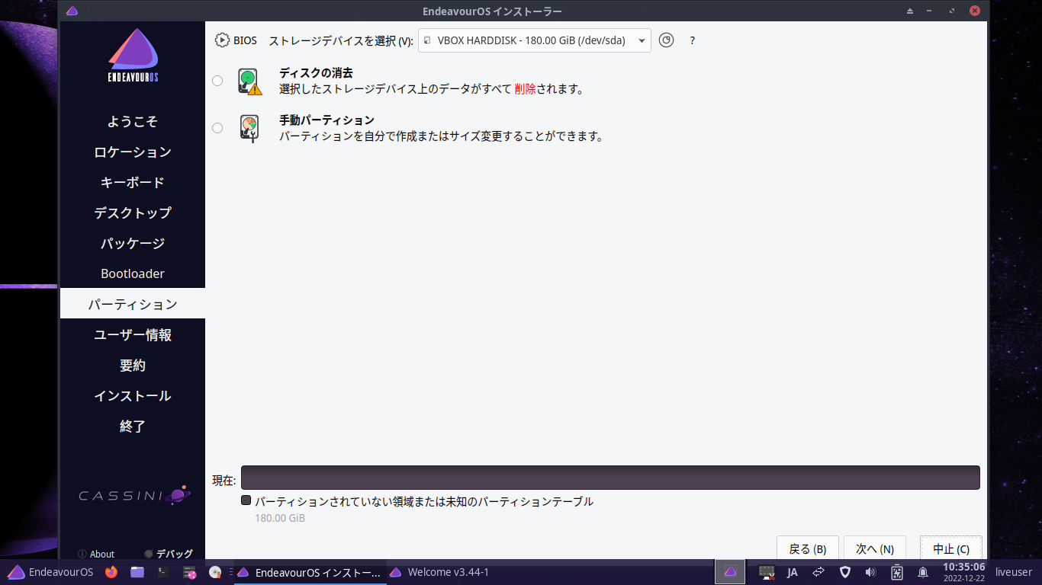The image size is (1042, 585).
Task: Switch to EndeavourOS インストーラー taskbar window
Action: [x=309, y=572]
